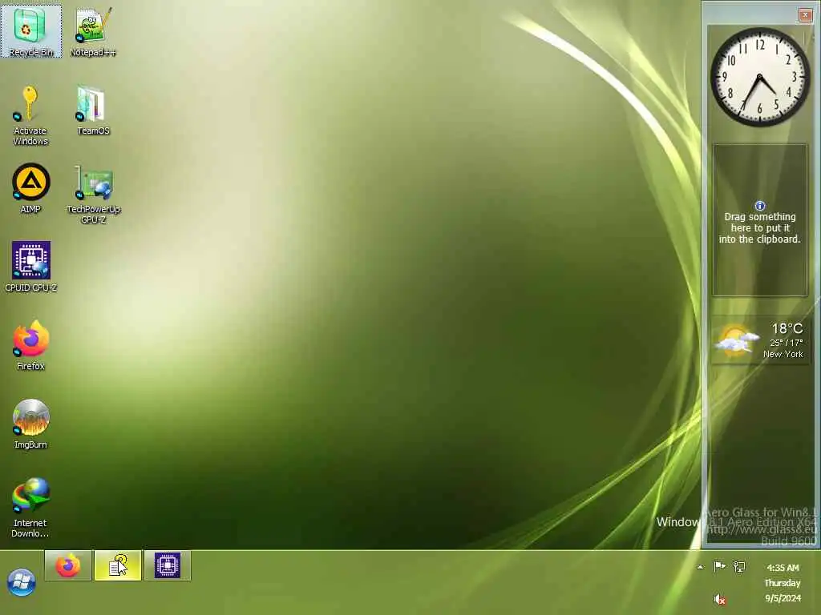Click the weather sun and cloud icon
Screen dimensions: 821x615
[736, 341]
